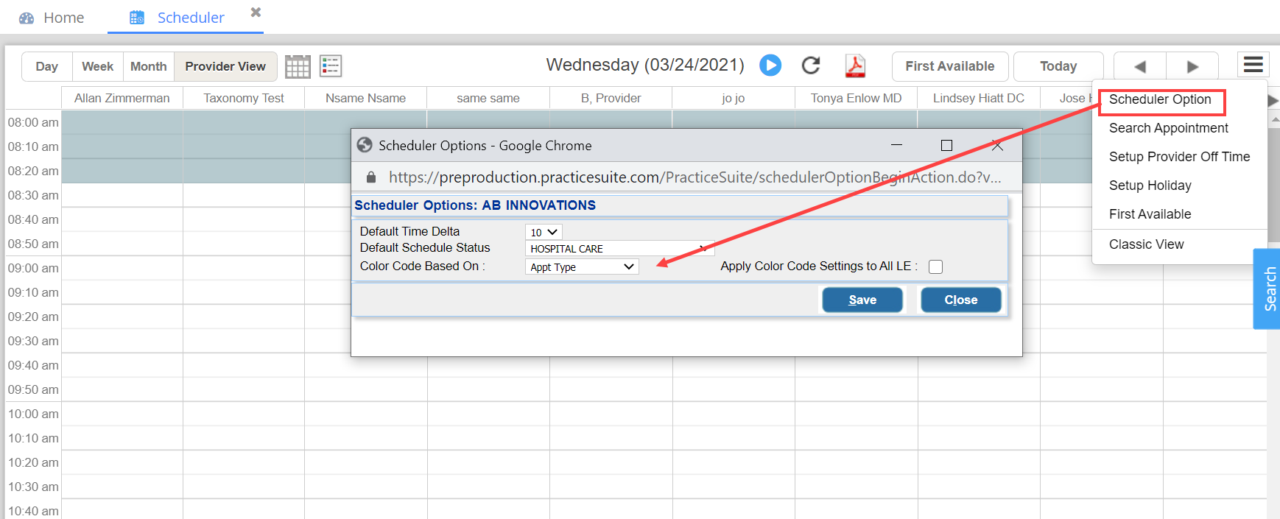The image size is (1280, 519).
Task: Refresh the scheduler with reload icon
Action: (811, 66)
